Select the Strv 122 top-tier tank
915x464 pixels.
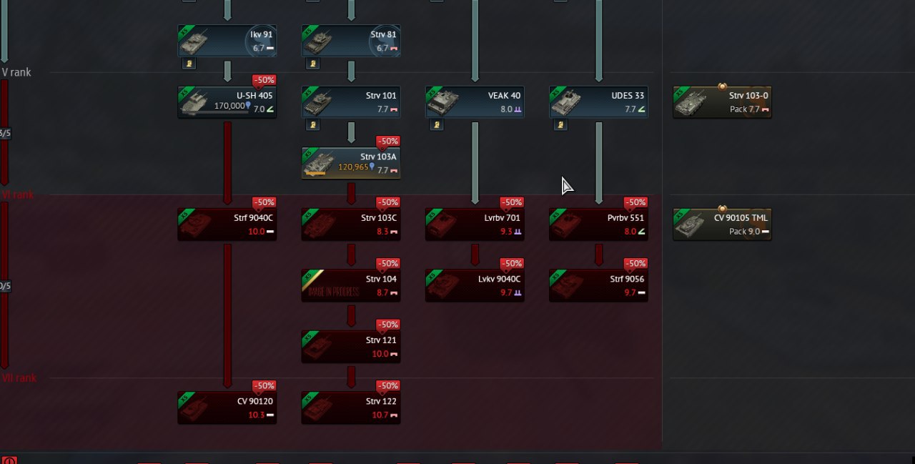[351, 408]
